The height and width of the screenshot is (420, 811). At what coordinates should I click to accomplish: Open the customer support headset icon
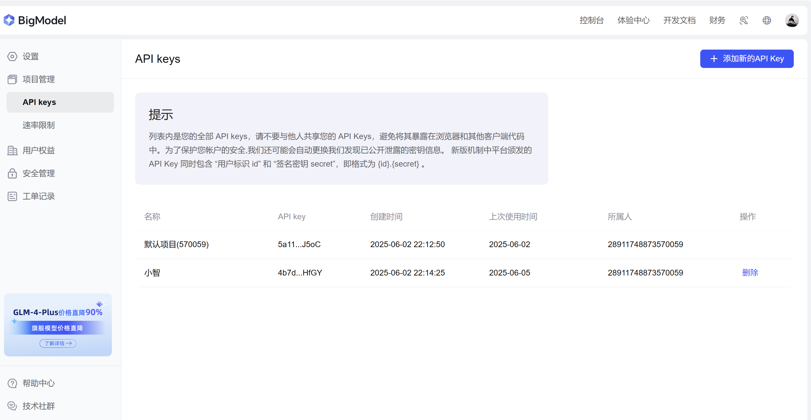pyautogui.click(x=744, y=20)
